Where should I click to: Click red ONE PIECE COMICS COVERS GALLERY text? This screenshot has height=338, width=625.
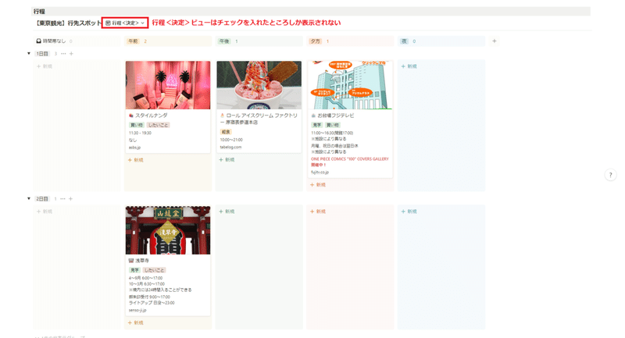pyautogui.click(x=349, y=162)
